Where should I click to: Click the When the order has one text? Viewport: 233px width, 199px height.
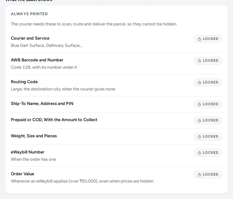tap(33, 159)
